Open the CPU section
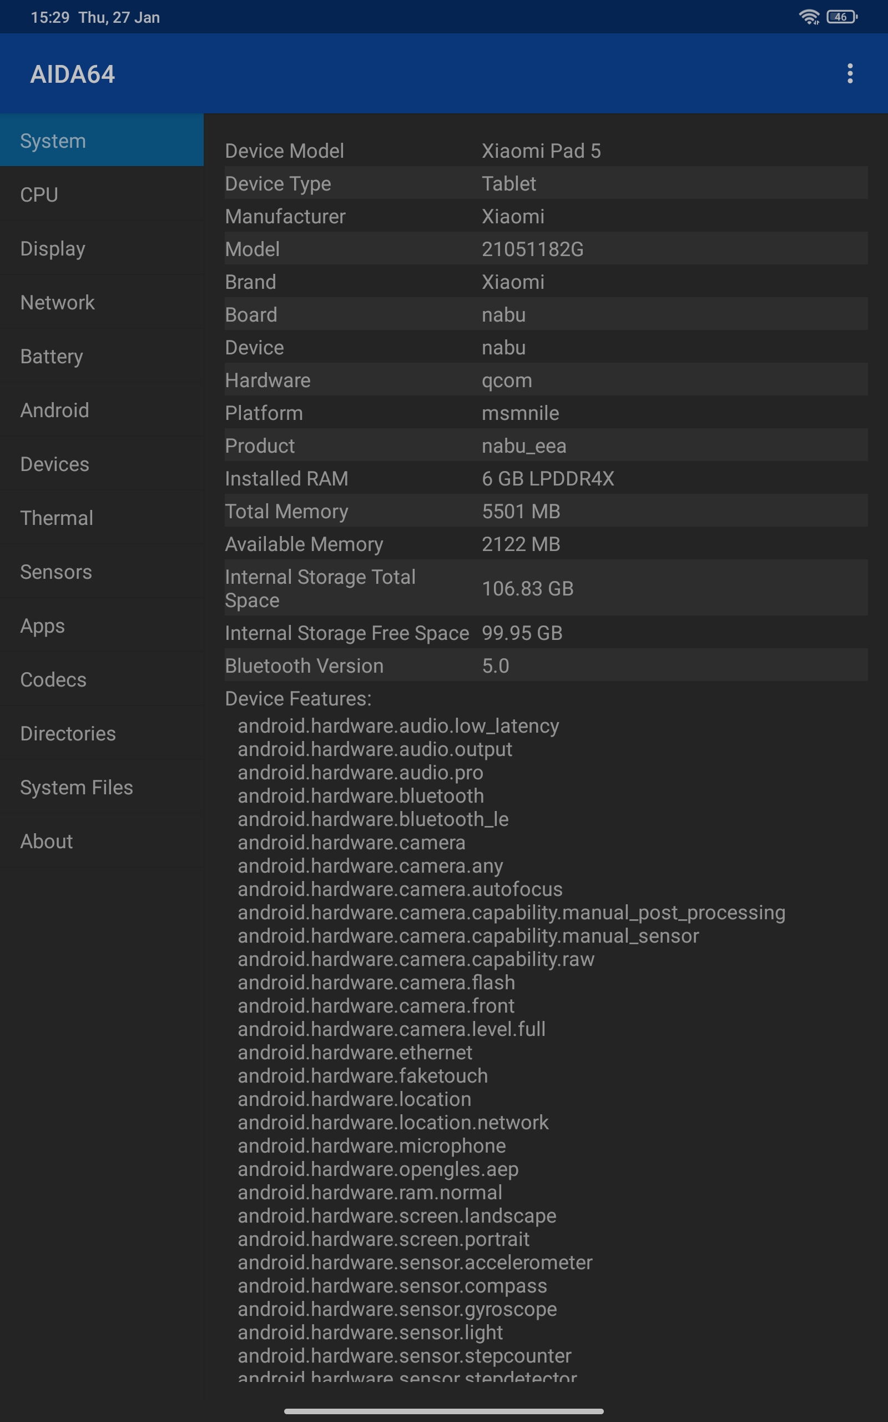888x1422 pixels. pyautogui.click(x=102, y=194)
